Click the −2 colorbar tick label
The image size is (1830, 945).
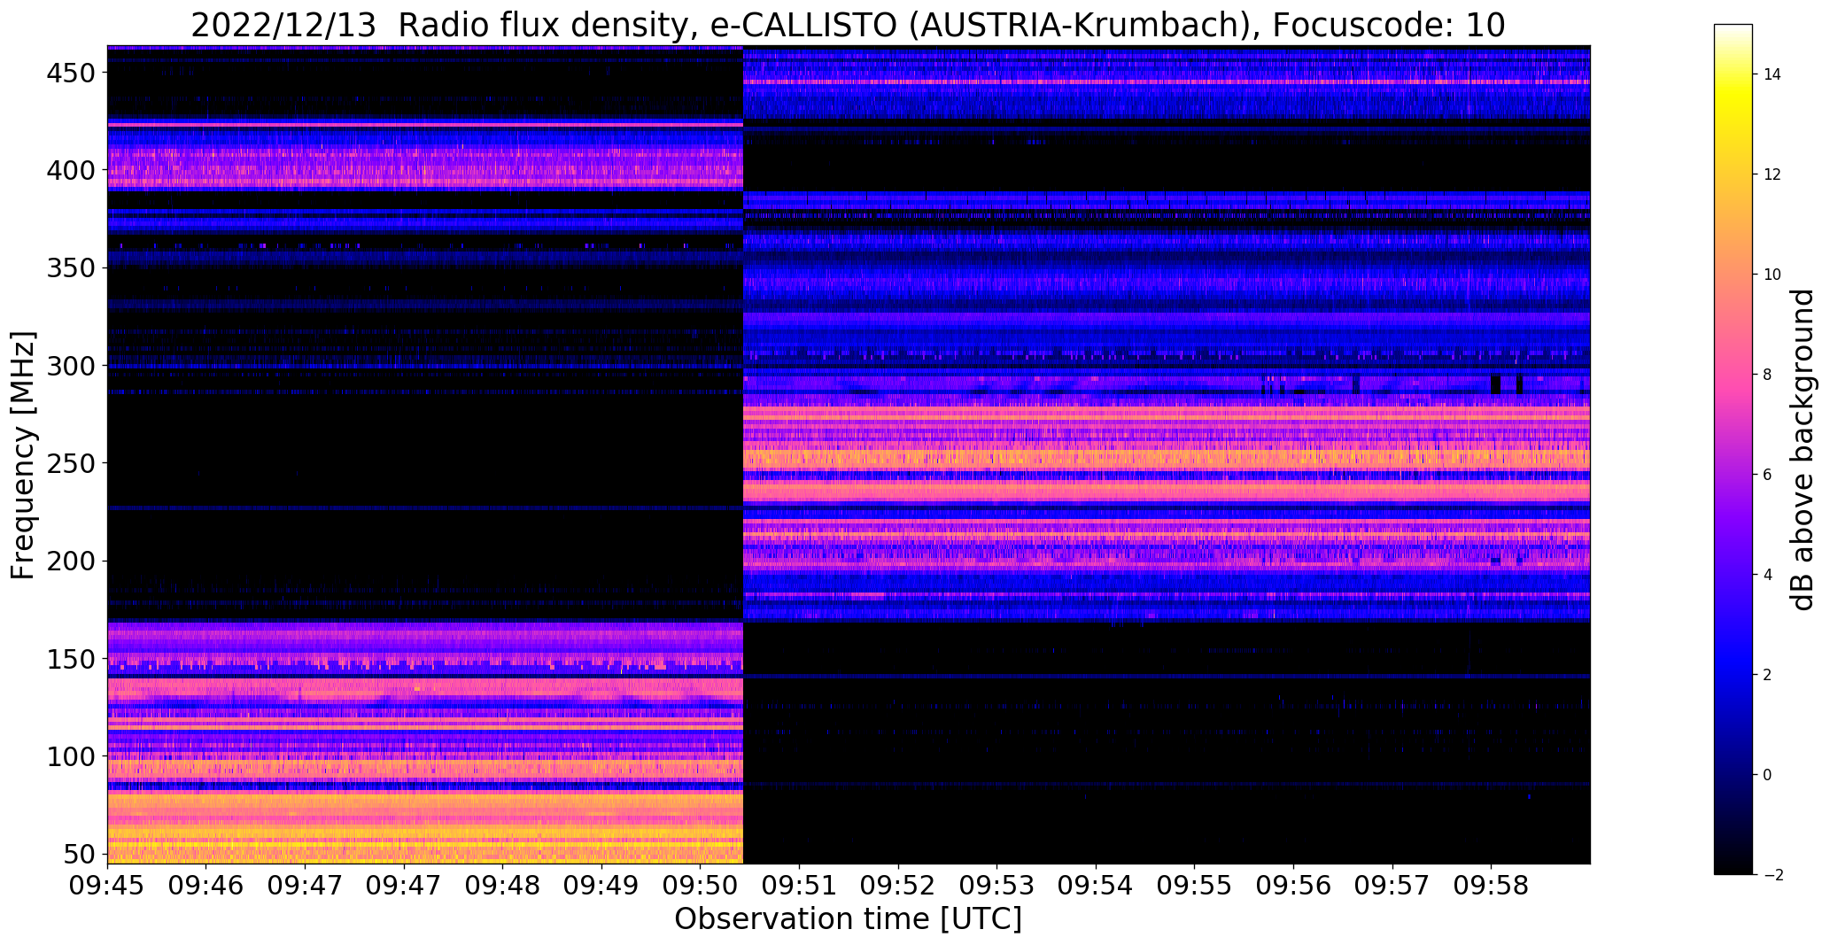click(x=1772, y=875)
